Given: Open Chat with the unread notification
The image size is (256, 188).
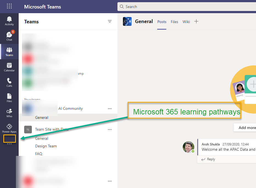Looking at the screenshot, I should coord(9,36).
